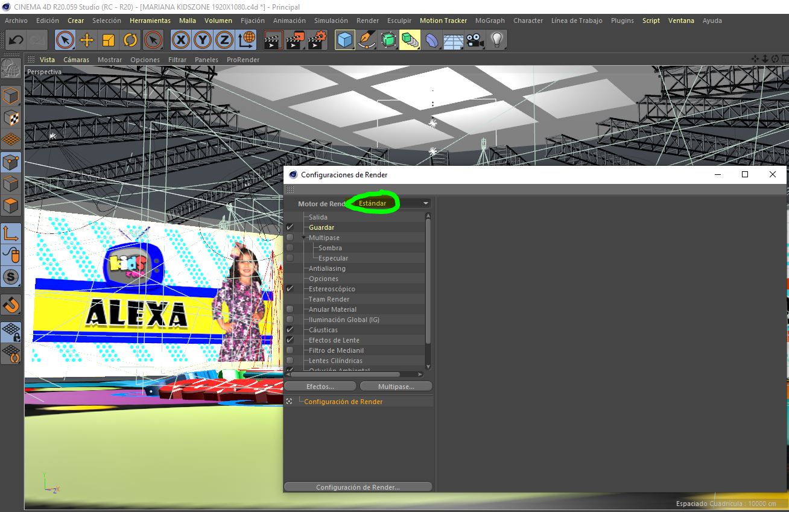This screenshot has height=512, width=789.
Task: Enable the Multipase checkbox
Action: tap(290, 238)
